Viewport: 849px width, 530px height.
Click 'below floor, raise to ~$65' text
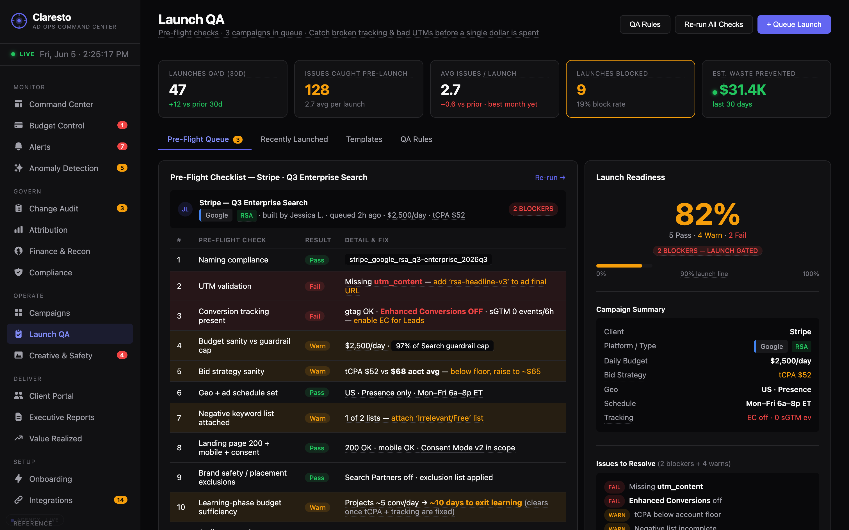pos(495,372)
